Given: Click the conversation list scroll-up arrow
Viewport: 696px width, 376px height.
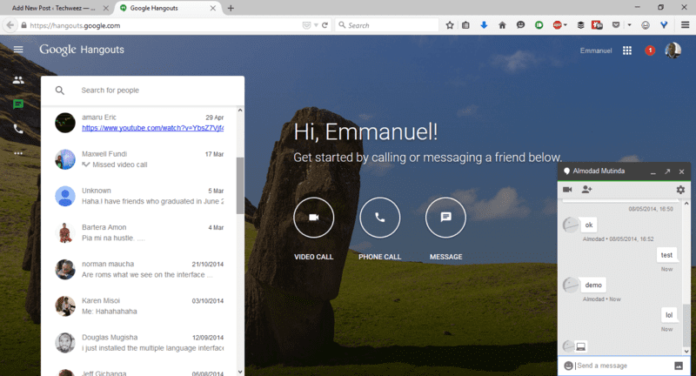Looking at the screenshot, I should point(240,110).
